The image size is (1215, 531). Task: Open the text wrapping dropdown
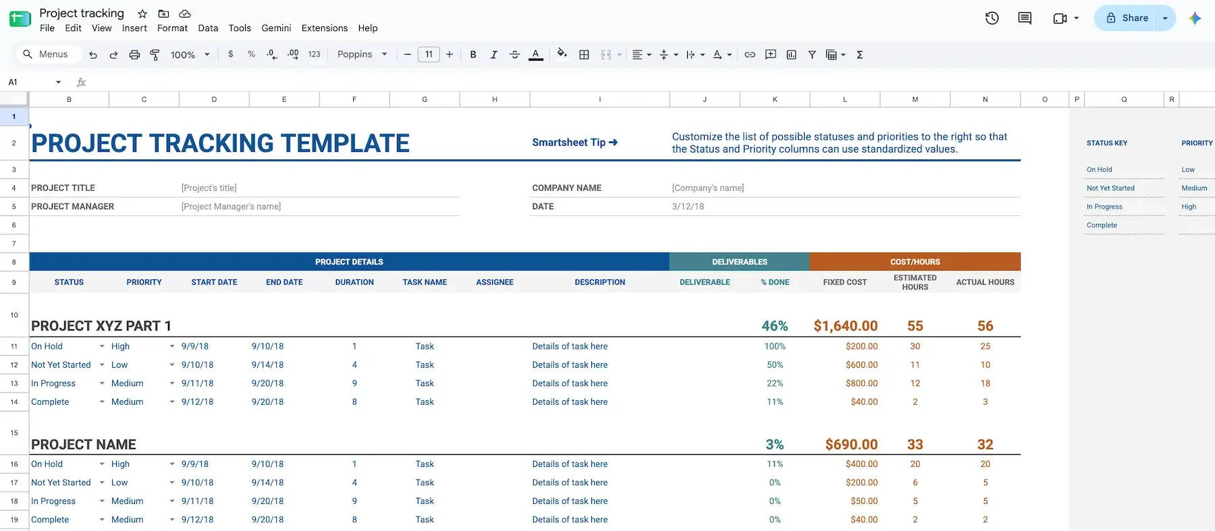pyautogui.click(x=695, y=55)
